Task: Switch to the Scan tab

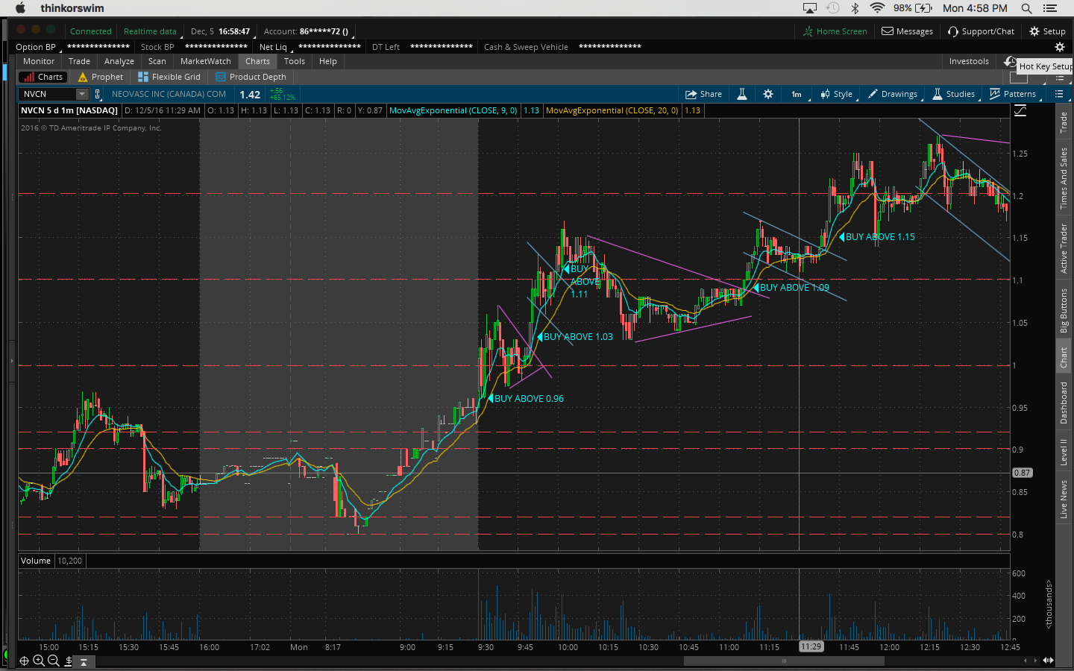Action: (x=157, y=61)
